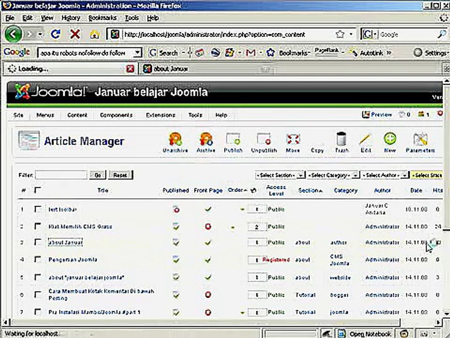Image resolution: width=450 pixels, height=338 pixels.
Task: Open the Select Category dropdown
Action: tap(333, 175)
